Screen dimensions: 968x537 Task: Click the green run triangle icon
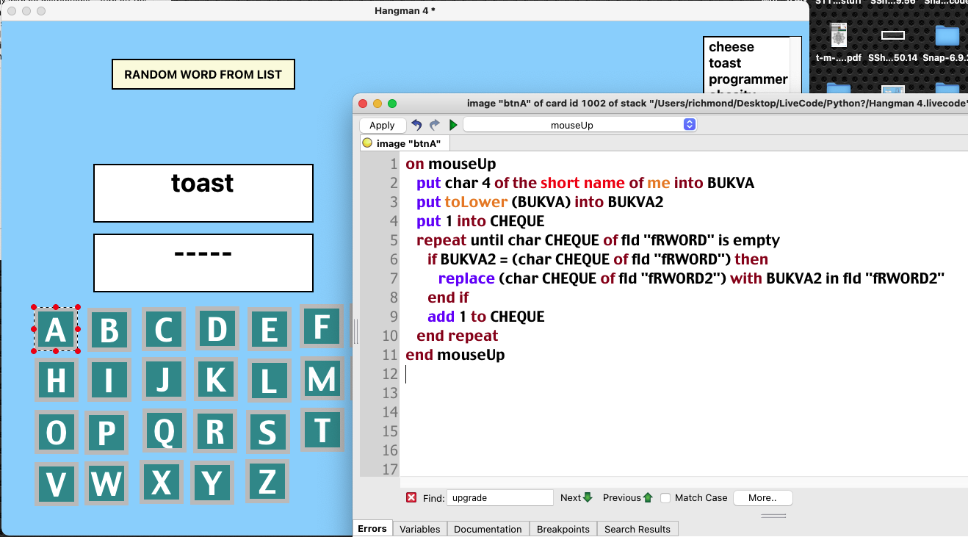point(453,126)
